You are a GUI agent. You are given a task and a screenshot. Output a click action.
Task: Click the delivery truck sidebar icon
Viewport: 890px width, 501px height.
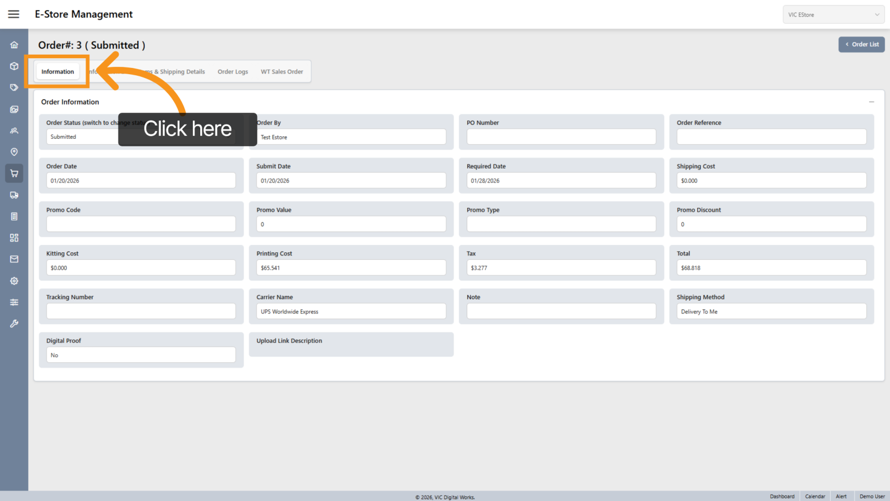coord(14,195)
